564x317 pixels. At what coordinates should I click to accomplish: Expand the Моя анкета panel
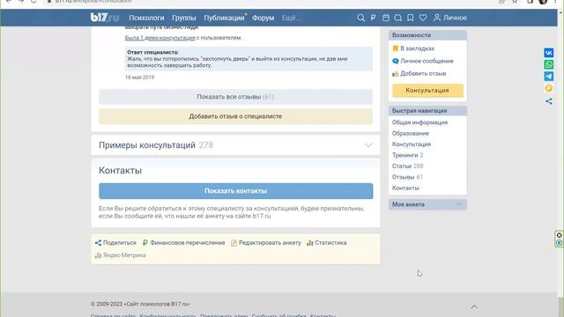[x=427, y=204]
